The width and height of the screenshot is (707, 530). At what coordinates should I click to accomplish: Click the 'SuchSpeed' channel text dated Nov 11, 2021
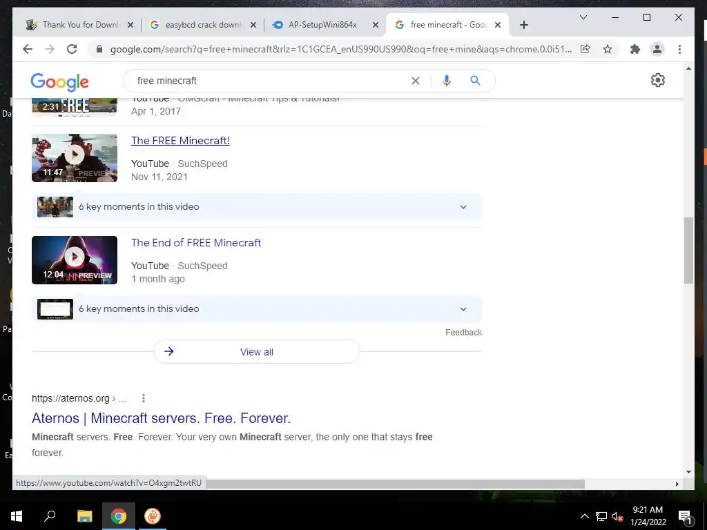202,164
